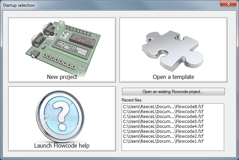The height and width of the screenshot is (160, 239).
Task: Select recent file Flowcode2.fcf
Action: [163, 136]
